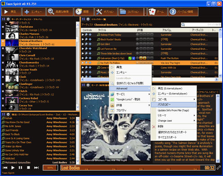
Task: Expand the Clutch artist node
Action: click(x=3, y=91)
